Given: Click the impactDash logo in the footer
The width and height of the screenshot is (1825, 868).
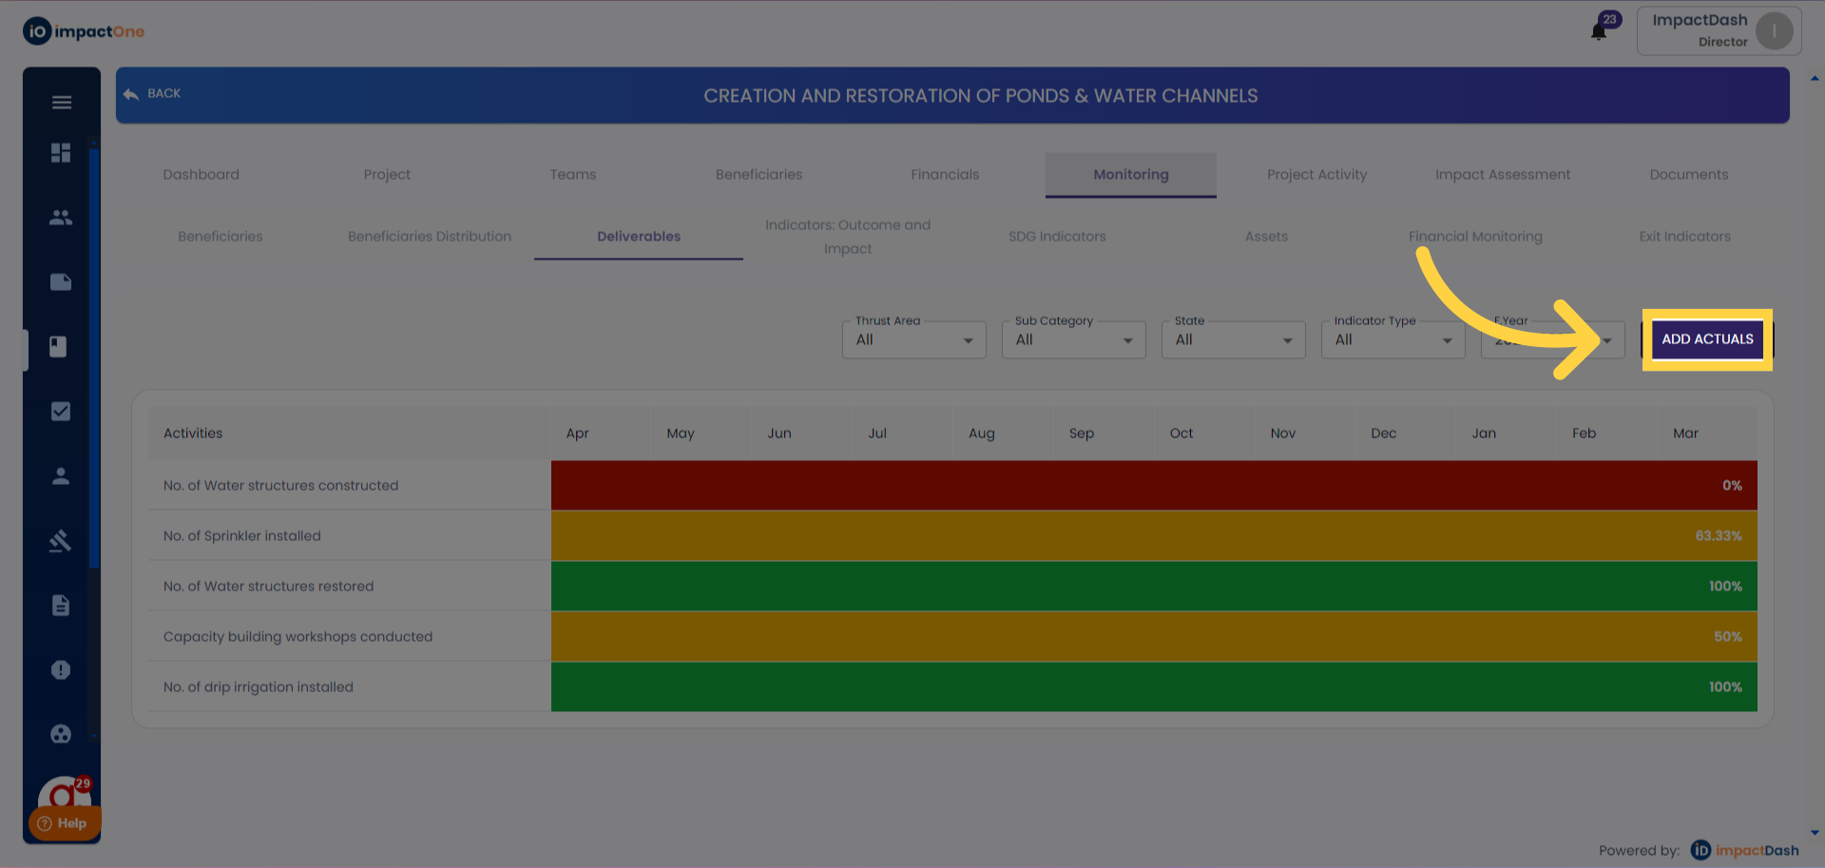Looking at the screenshot, I should point(1744,850).
